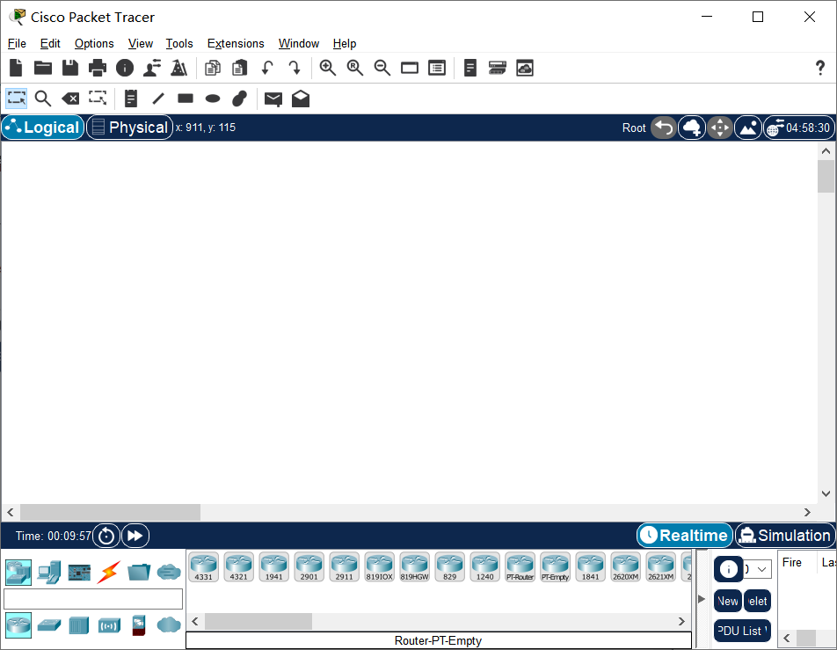Redo the last action

[295, 68]
